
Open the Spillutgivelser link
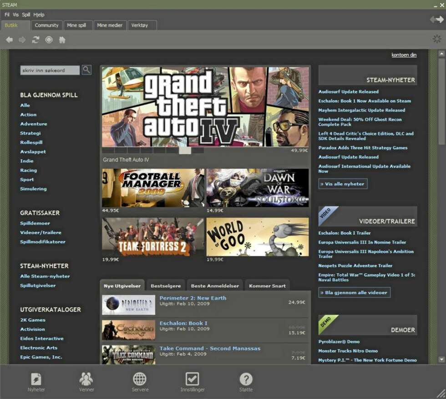pos(38,285)
